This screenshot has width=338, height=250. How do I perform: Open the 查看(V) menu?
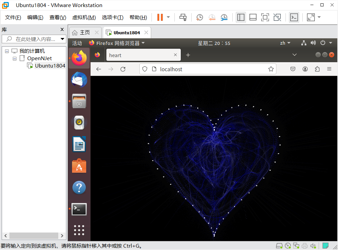tap(58, 17)
